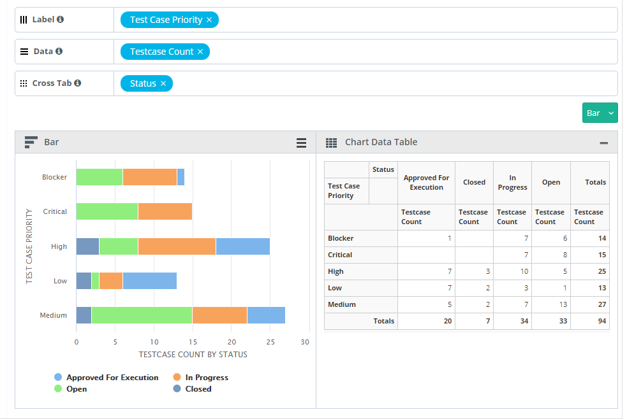Screen dimensions: 627x419
Task: Open the Bar chart type dropdown
Action: 600,113
